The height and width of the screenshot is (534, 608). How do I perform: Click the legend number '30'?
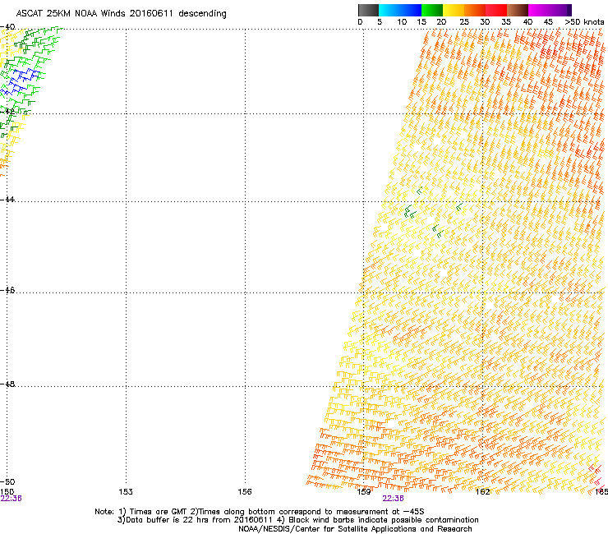(485, 22)
